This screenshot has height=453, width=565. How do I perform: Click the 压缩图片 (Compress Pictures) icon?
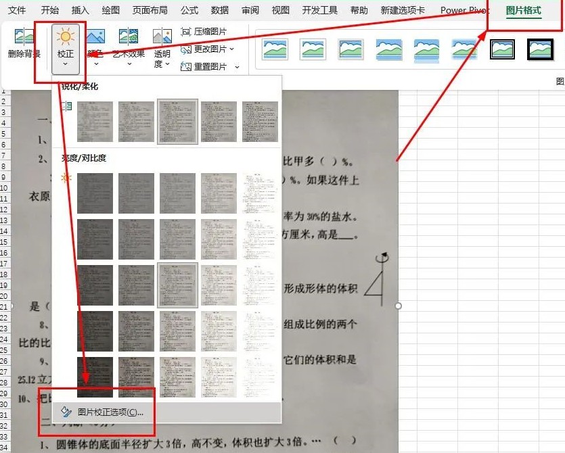click(x=202, y=30)
